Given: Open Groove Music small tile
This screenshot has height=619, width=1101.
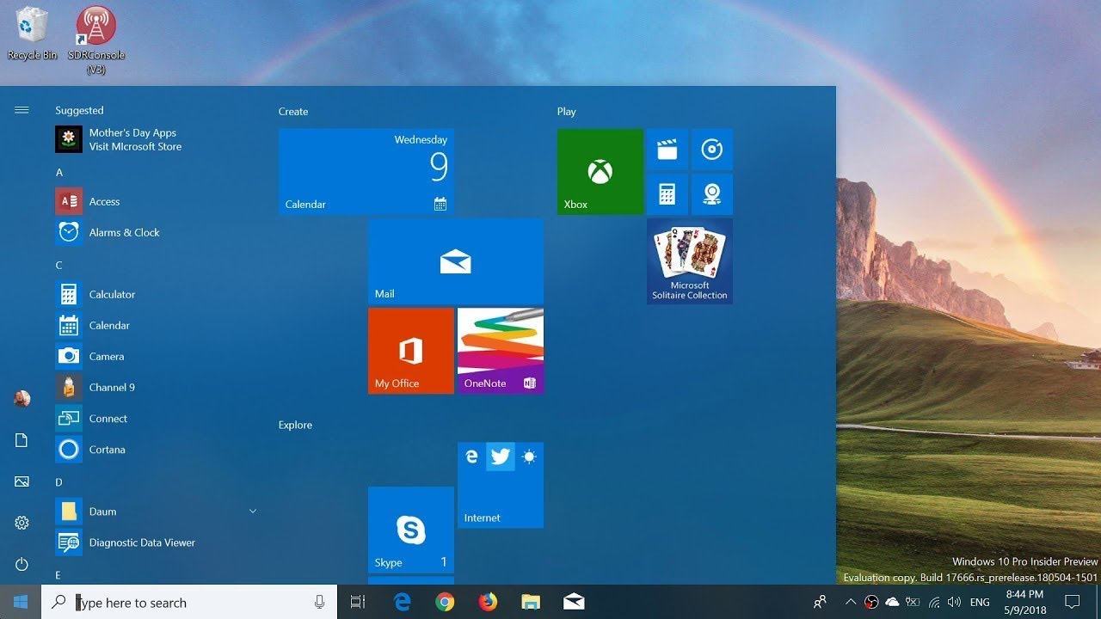Looking at the screenshot, I should coord(712,150).
